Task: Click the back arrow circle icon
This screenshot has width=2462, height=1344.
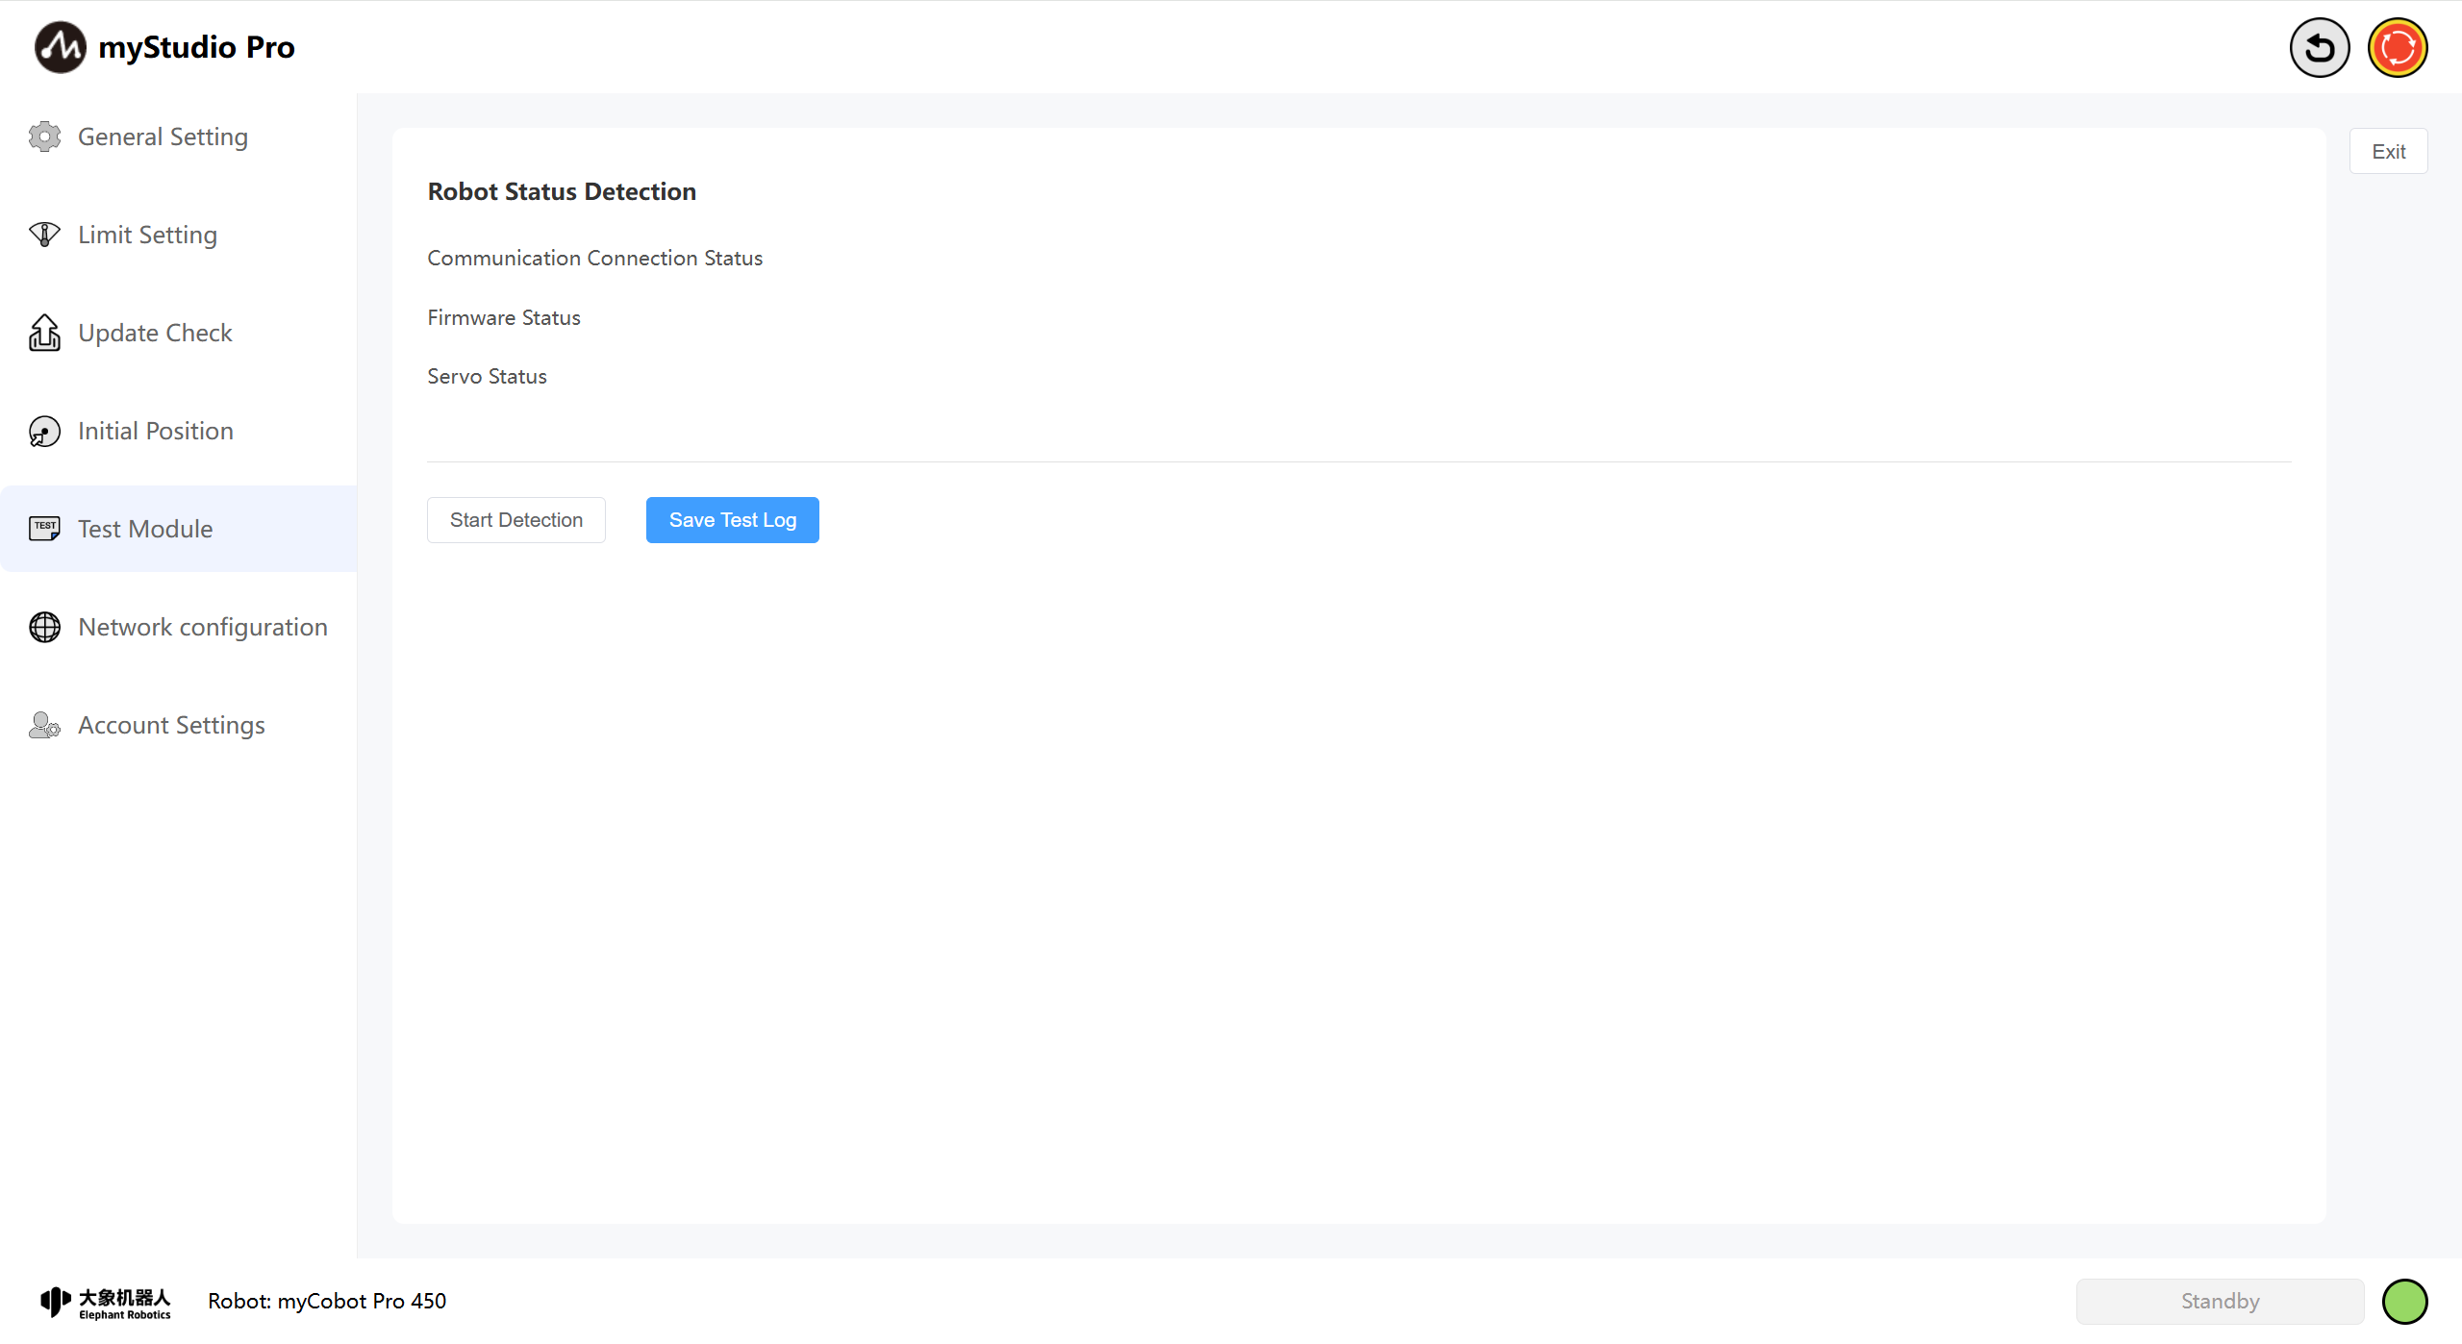Action: [2319, 47]
